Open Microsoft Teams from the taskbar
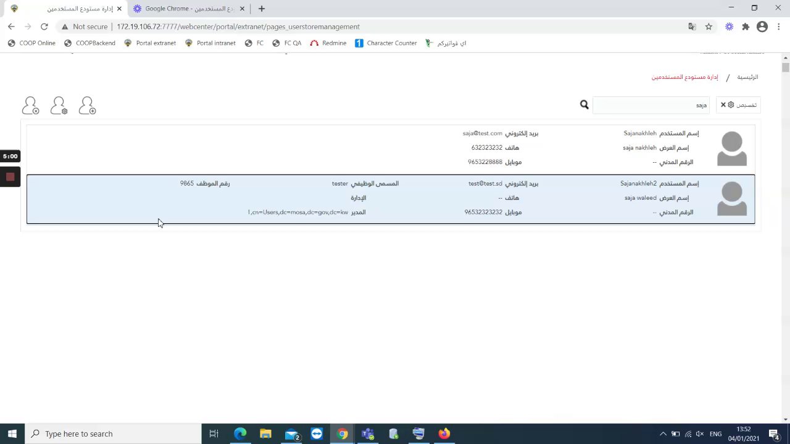Viewport: 790px width, 444px height. pos(368,434)
